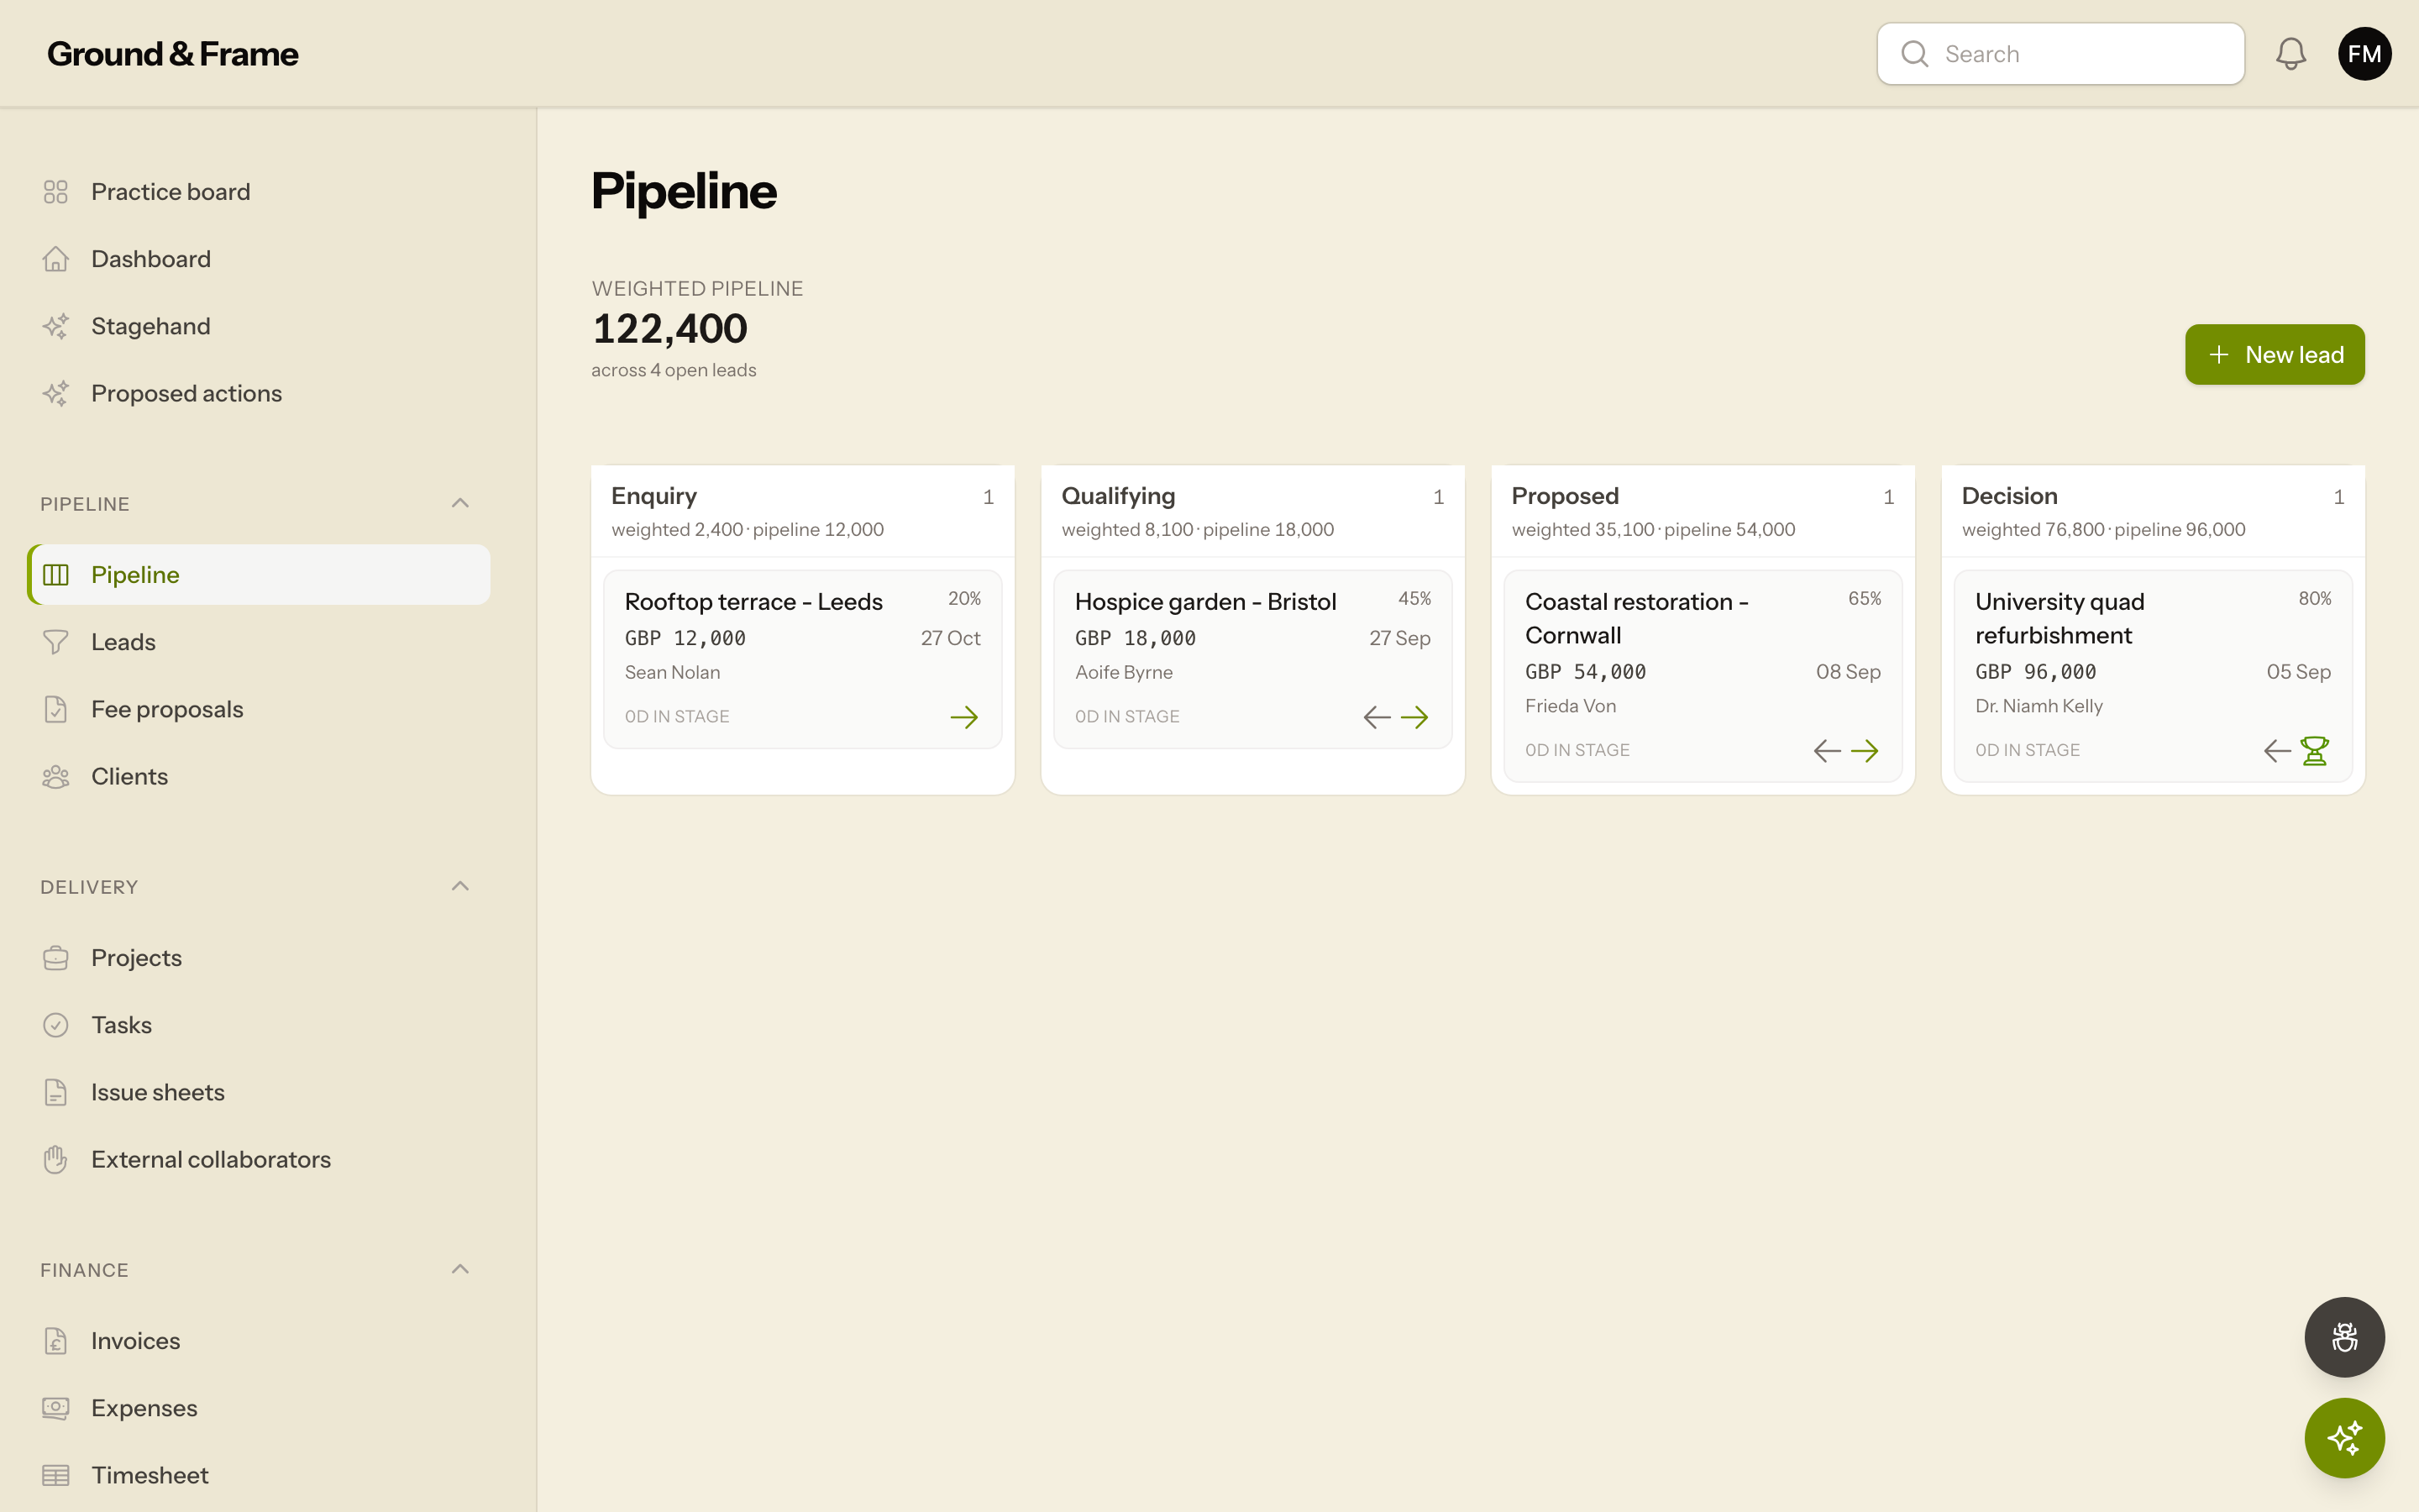Open Fee proposals page
The width and height of the screenshot is (2419, 1512).
[259, 709]
